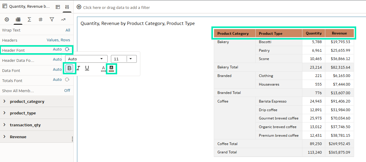Open the General settings gear tab
The width and height of the screenshot is (366, 162).
point(7,20)
